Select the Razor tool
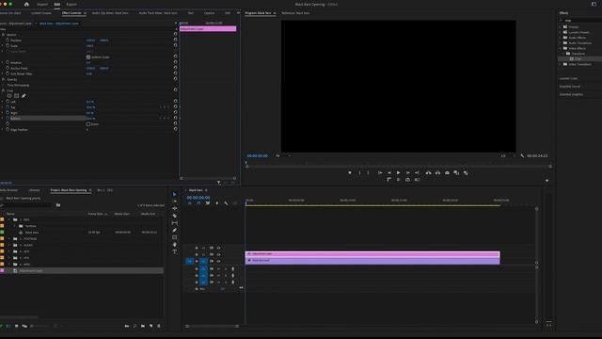 pyautogui.click(x=175, y=216)
